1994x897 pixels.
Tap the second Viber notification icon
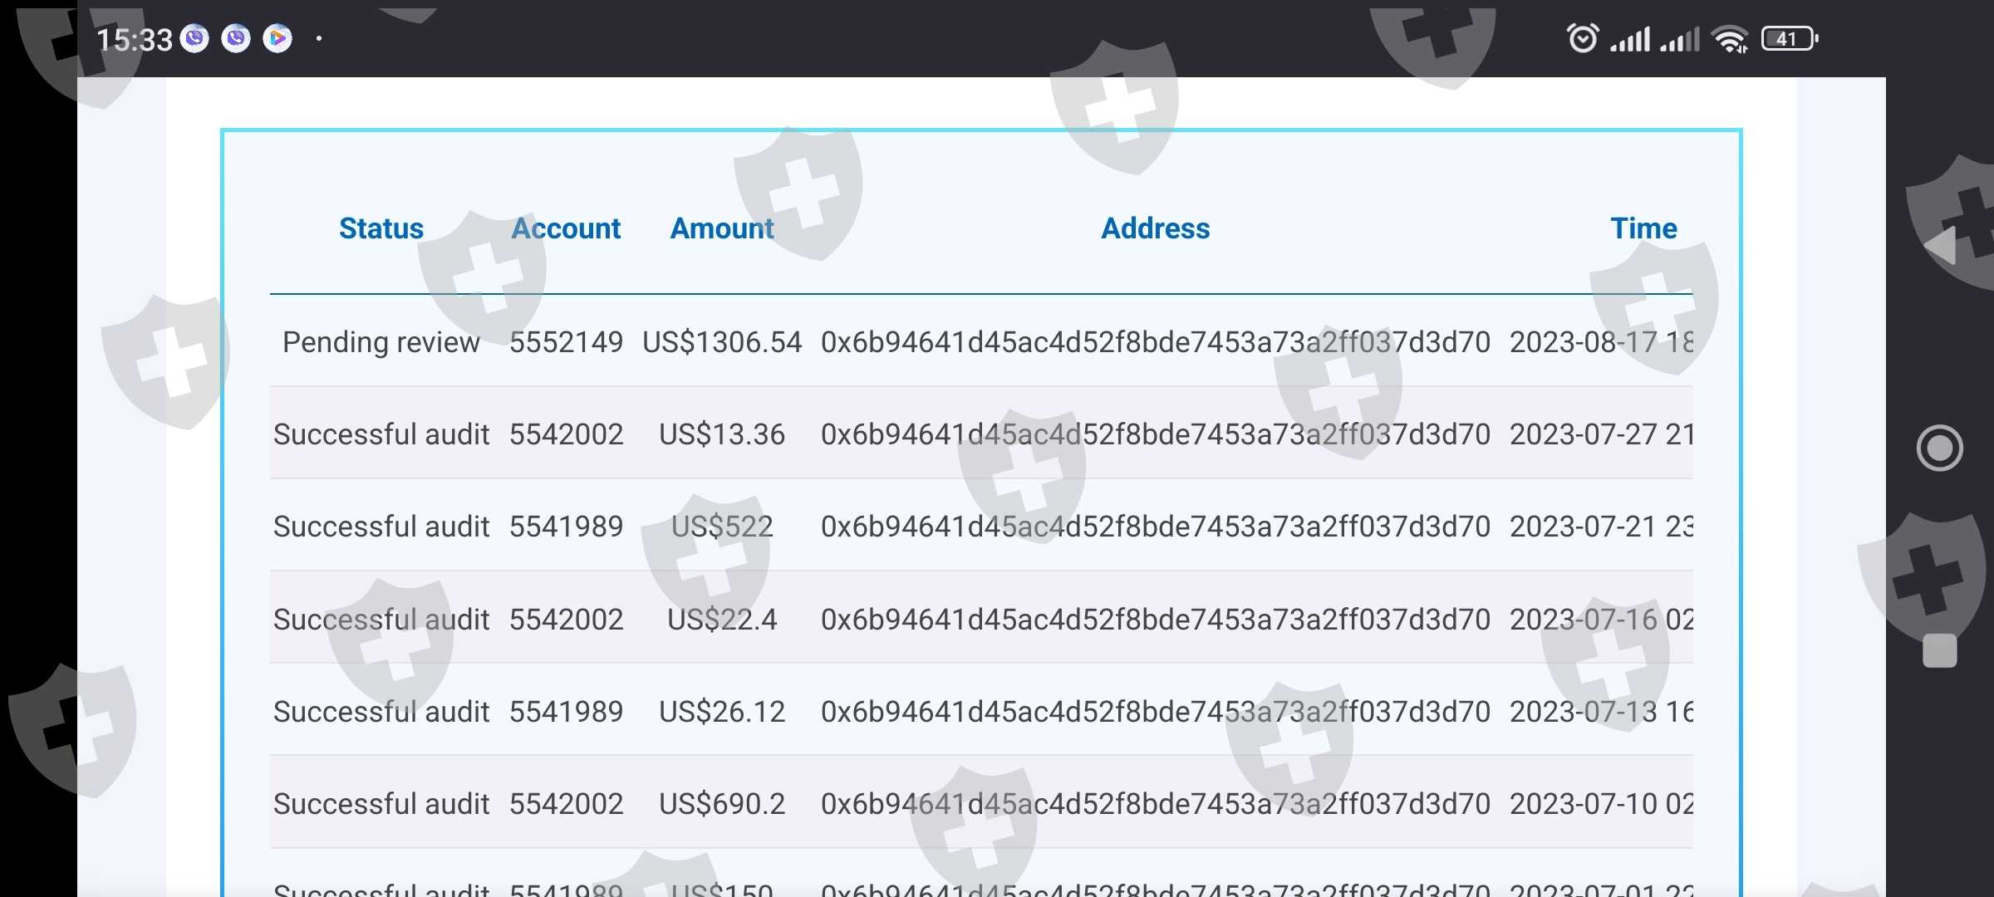click(236, 38)
